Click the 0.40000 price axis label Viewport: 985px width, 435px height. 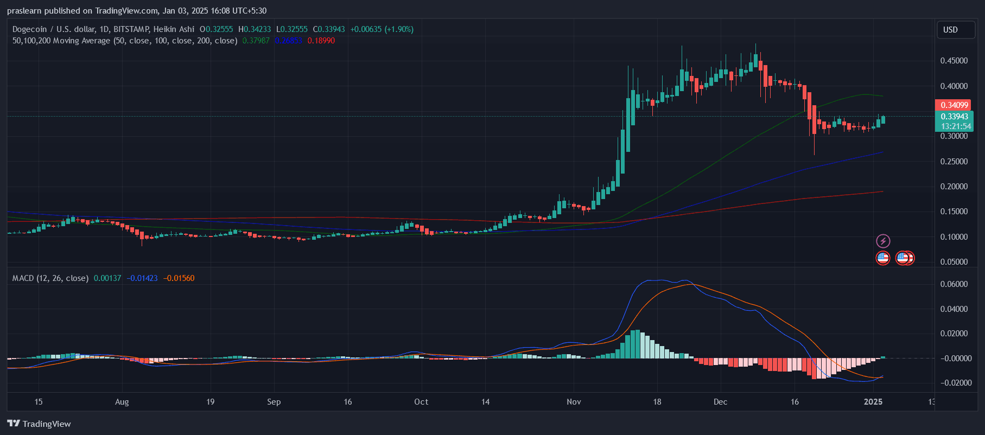click(x=954, y=86)
